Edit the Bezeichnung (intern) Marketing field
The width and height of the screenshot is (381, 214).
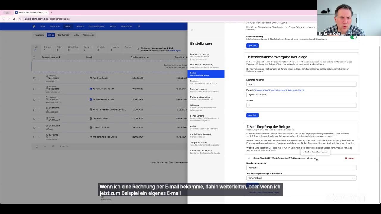tap(301, 168)
